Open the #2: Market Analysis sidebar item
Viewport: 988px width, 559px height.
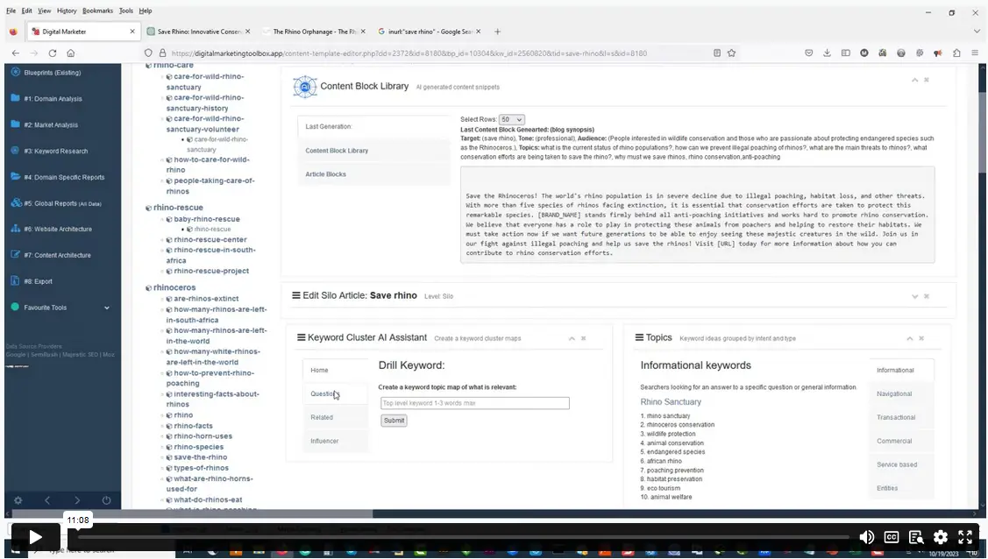51,124
